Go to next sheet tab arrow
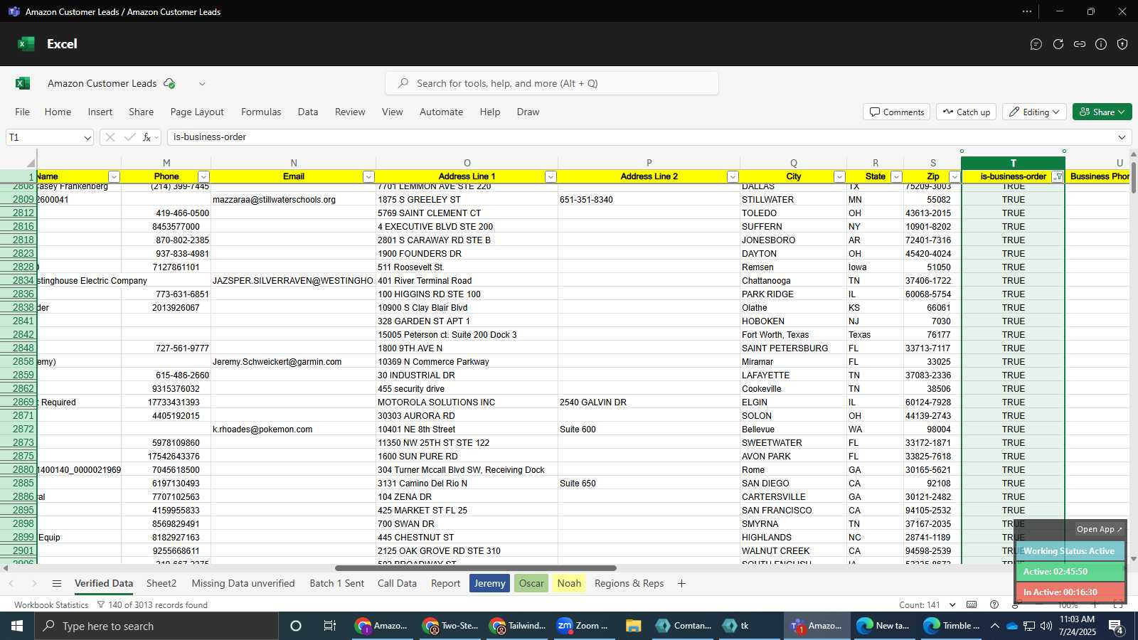Viewport: 1138px width, 640px height. [34, 583]
